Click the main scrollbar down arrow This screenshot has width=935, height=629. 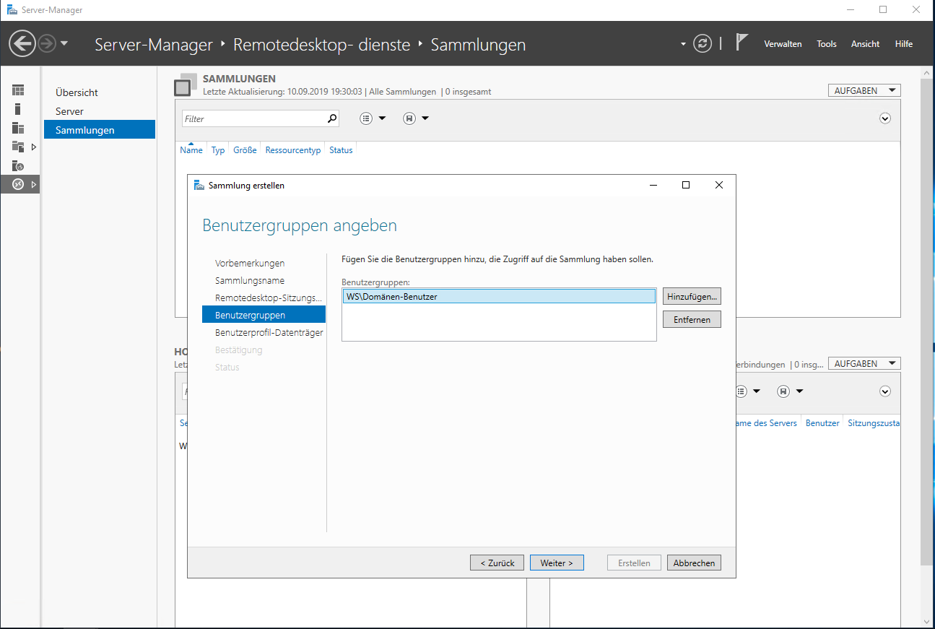point(928,622)
